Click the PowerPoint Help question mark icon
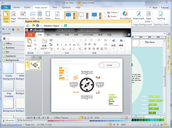The image size is (172, 128). 129,35
